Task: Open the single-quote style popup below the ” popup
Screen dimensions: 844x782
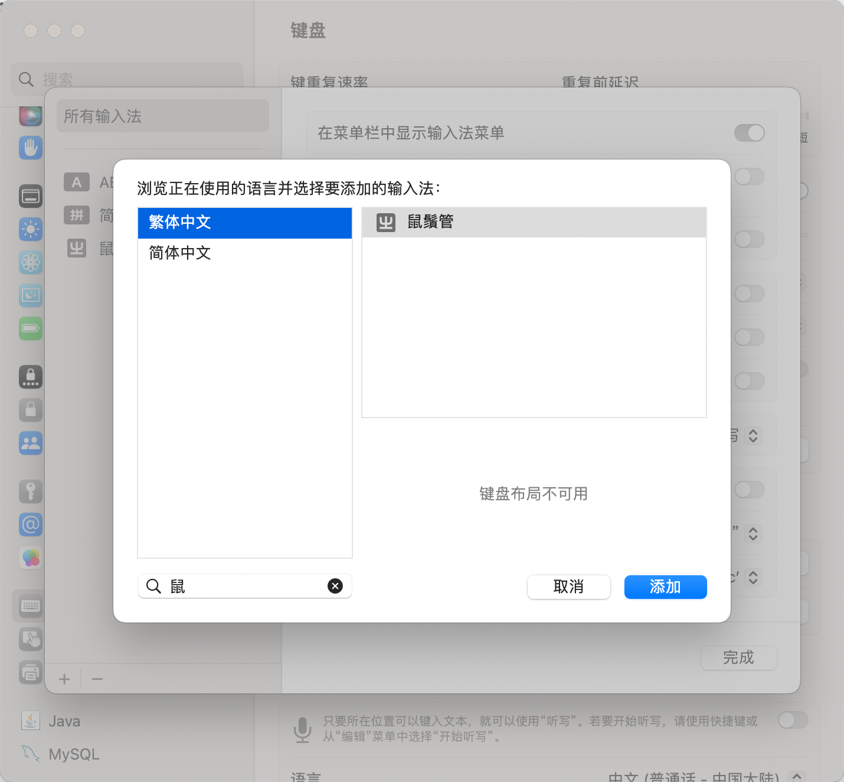Action: 753,577
